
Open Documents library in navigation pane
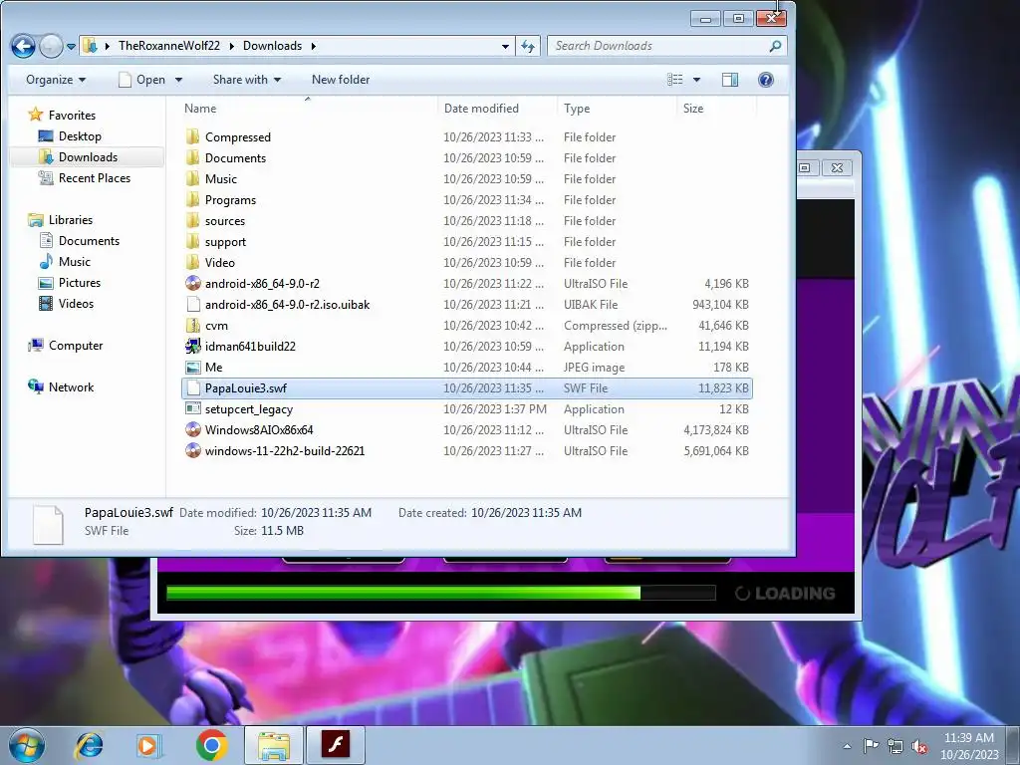[80, 241]
